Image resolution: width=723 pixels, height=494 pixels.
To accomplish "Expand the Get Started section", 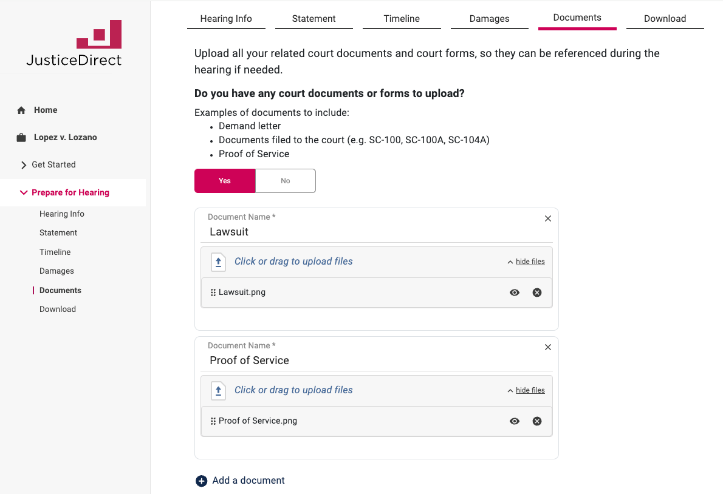I will click(x=24, y=165).
